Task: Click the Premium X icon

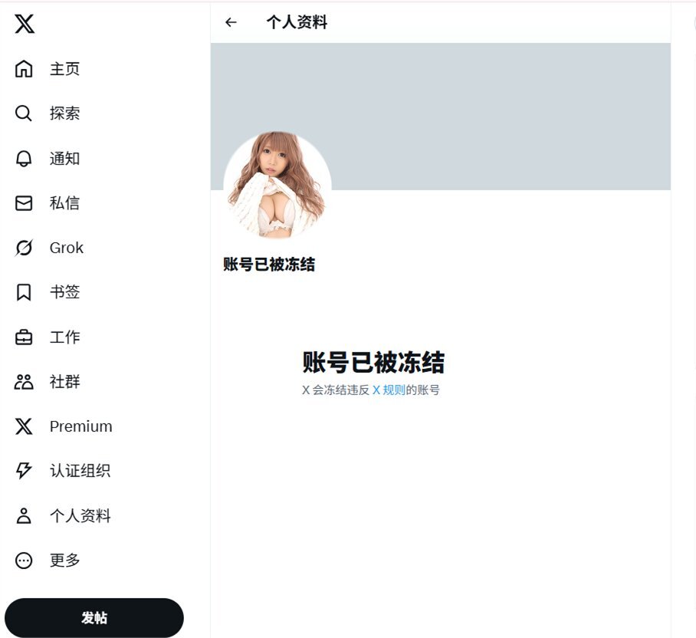Action: 24,426
